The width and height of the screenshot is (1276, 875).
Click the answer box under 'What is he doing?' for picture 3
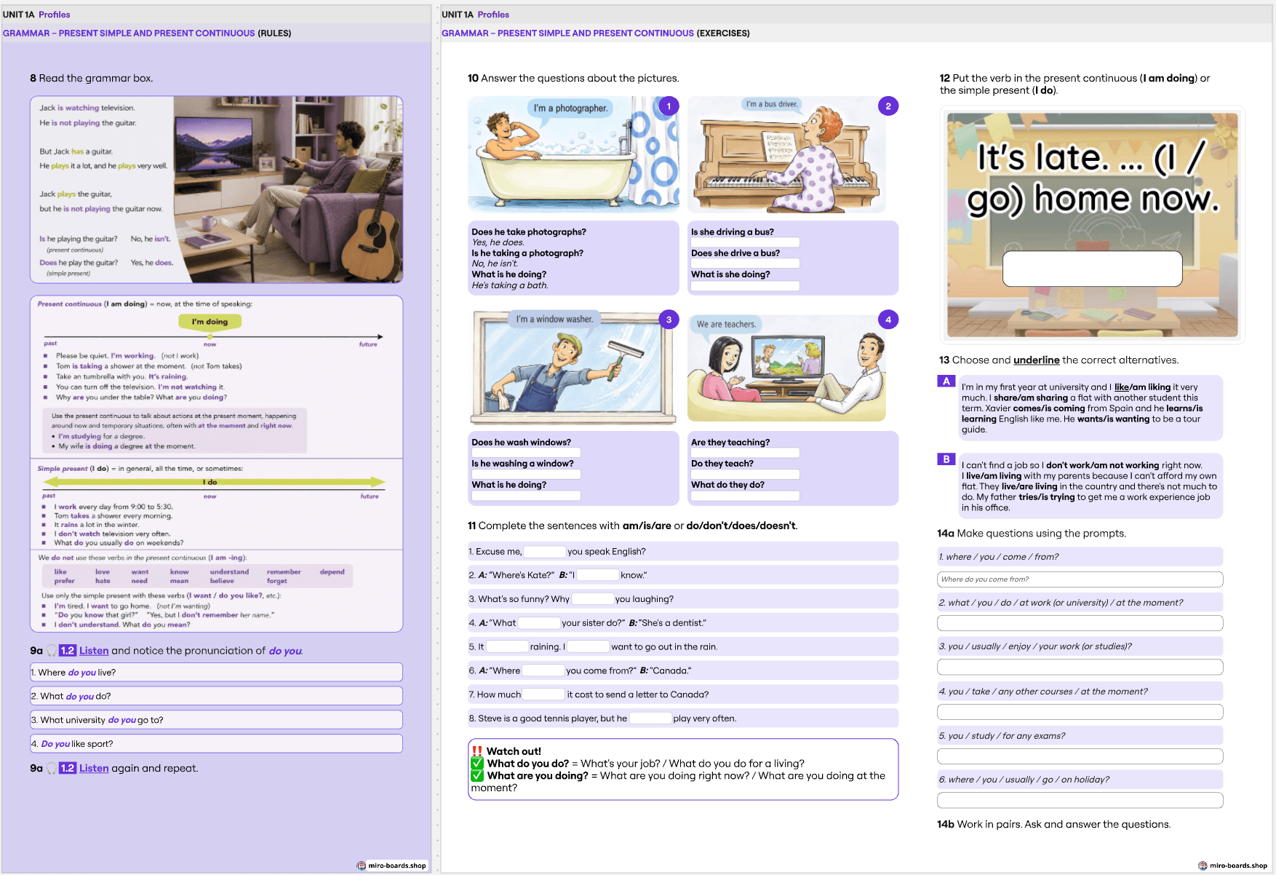pyautogui.click(x=526, y=496)
